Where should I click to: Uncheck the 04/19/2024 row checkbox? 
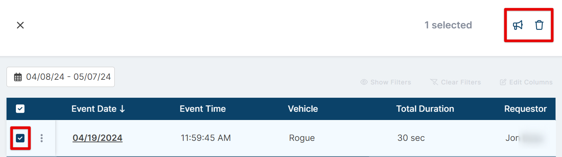20,138
